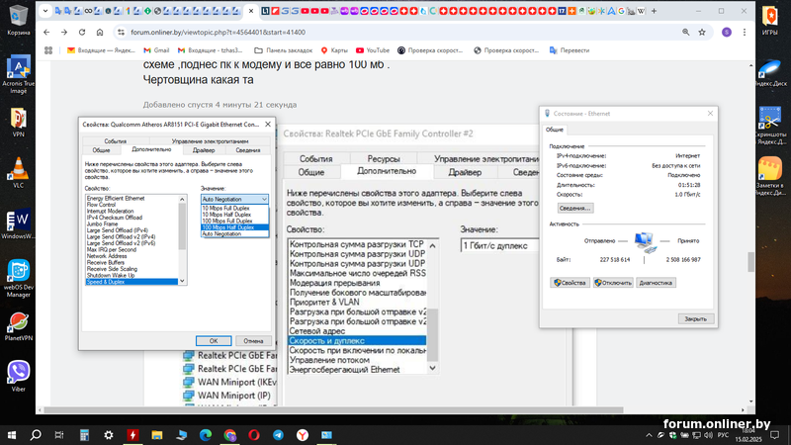Show hidden system tray icons
The width and height of the screenshot is (791, 445).
click(x=649, y=435)
